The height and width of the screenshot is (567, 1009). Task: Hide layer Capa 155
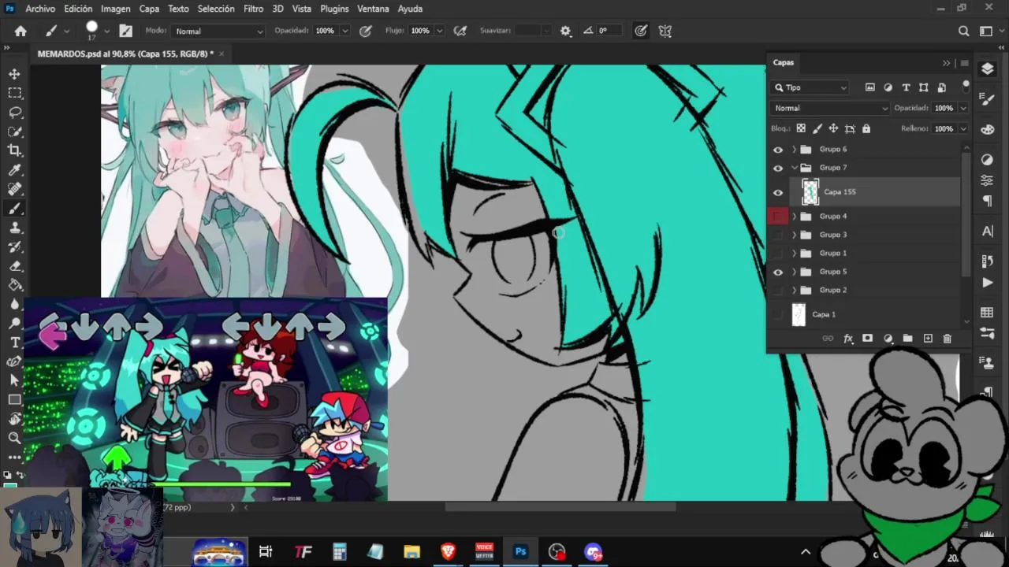pyautogui.click(x=778, y=192)
